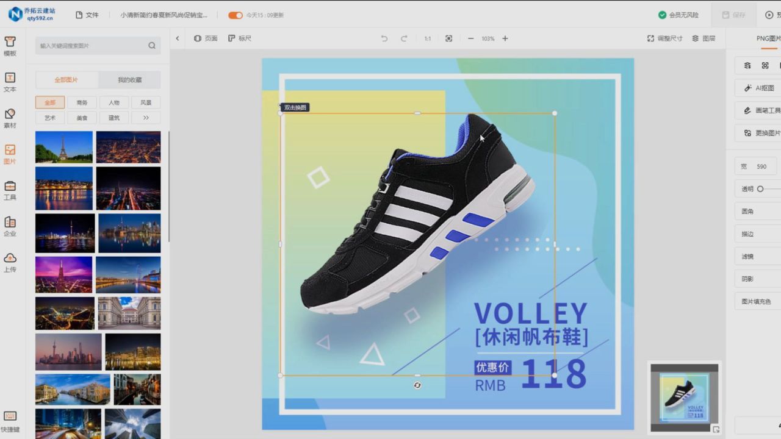Collapse the left image panel arrow

coord(178,38)
